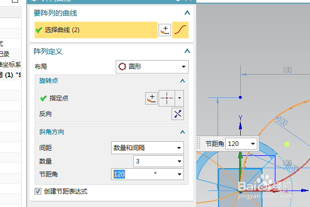This screenshot has height=207, width=310.
Task: Select the 选择曲线 (2) row
Action: click(x=96, y=30)
